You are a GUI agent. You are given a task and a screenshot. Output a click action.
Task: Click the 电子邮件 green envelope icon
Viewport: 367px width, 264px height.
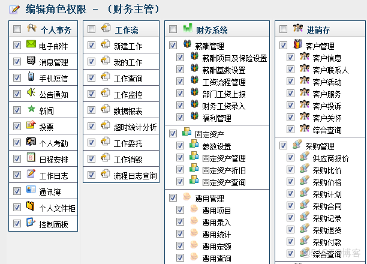coord(31,44)
